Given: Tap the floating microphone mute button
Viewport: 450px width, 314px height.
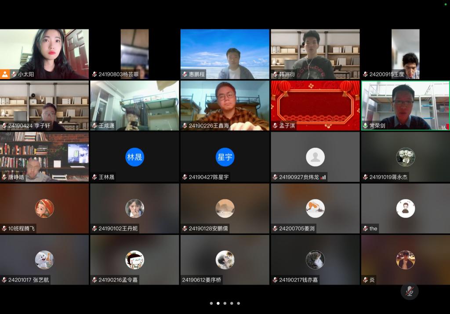Looking at the screenshot, I should pos(410,291).
